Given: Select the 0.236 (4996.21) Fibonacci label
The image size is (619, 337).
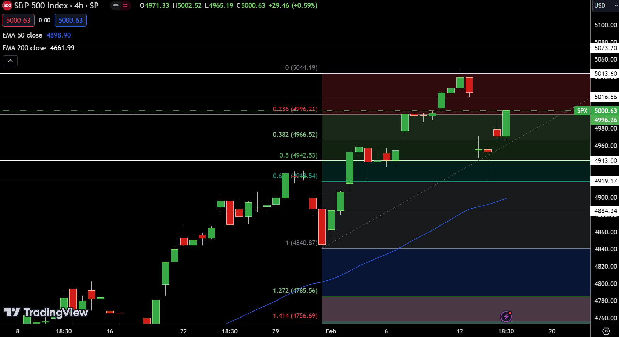Looking at the screenshot, I should [x=295, y=109].
